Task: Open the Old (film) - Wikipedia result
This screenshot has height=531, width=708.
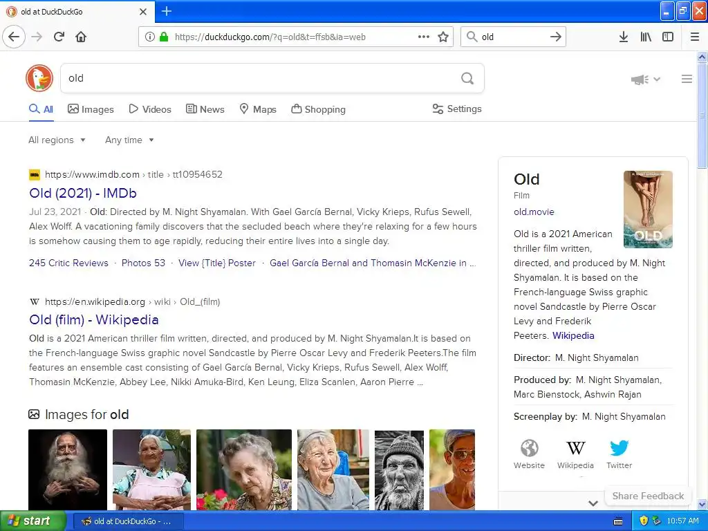Action: (94, 319)
